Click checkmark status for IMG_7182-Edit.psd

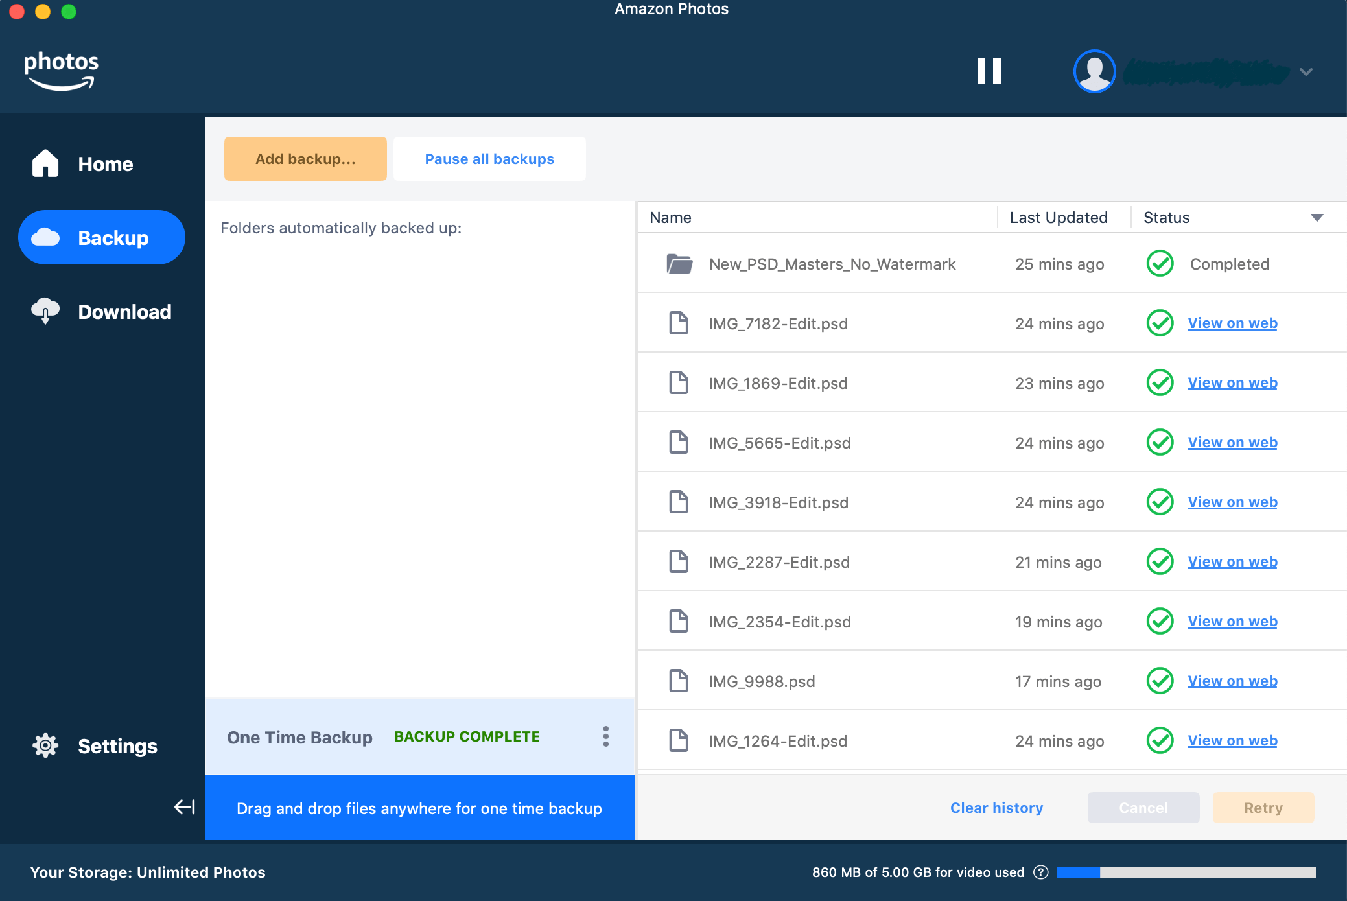click(x=1160, y=323)
